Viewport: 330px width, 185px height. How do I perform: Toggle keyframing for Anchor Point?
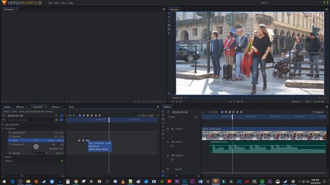point(10,133)
